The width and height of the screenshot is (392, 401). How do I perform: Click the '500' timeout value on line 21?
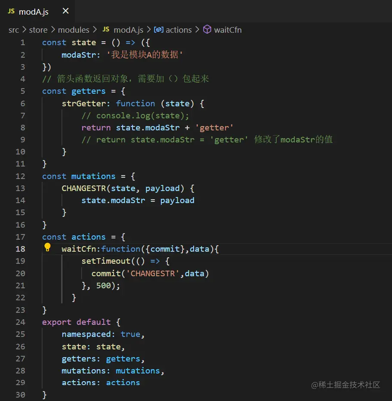pos(103,285)
